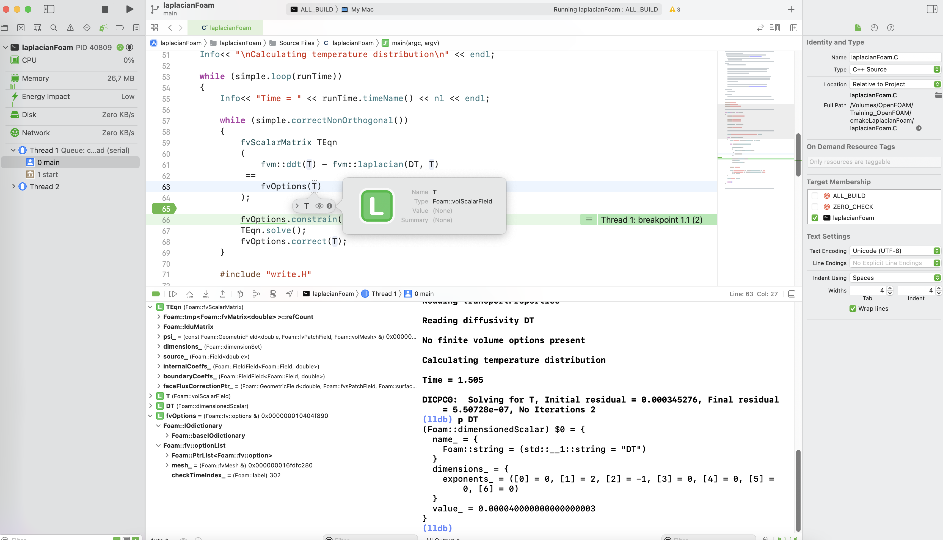Select the 1 start stack frame
Screen dimensions: 943x540
[x=47, y=175]
